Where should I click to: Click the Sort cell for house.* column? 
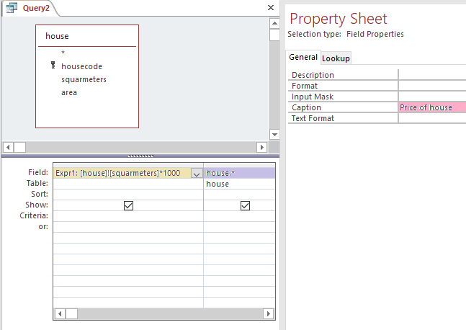tap(239, 195)
